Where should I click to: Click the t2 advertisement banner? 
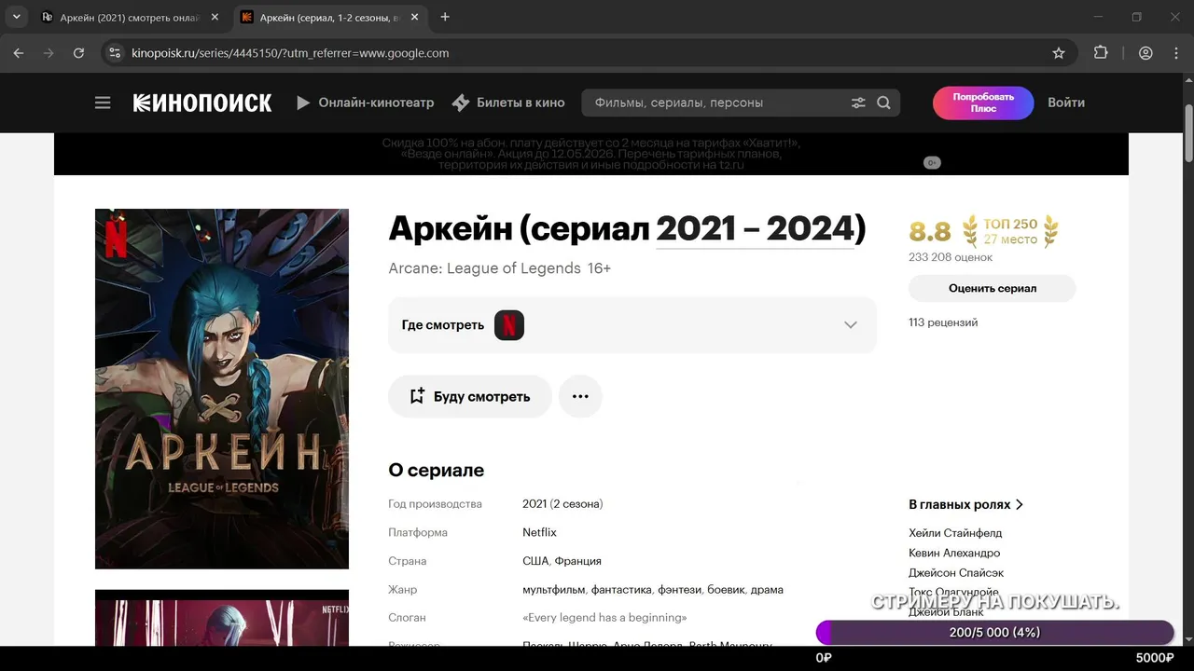[591, 154]
